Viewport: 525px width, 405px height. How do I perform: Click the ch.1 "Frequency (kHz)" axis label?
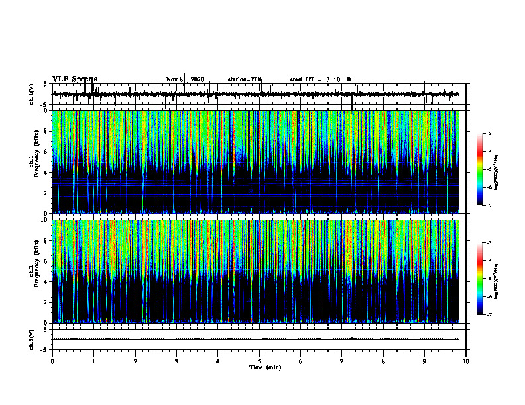(x=36, y=154)
